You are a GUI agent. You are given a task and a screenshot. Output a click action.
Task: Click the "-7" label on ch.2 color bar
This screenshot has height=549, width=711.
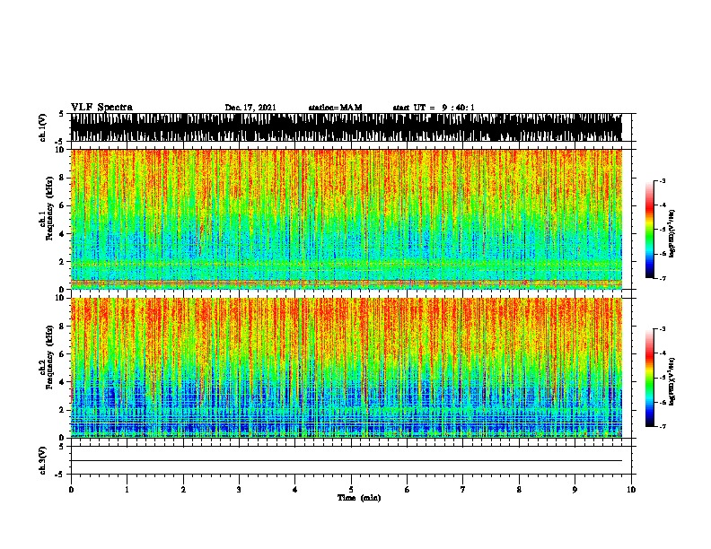pyautogui.click(x=662, y=426)
